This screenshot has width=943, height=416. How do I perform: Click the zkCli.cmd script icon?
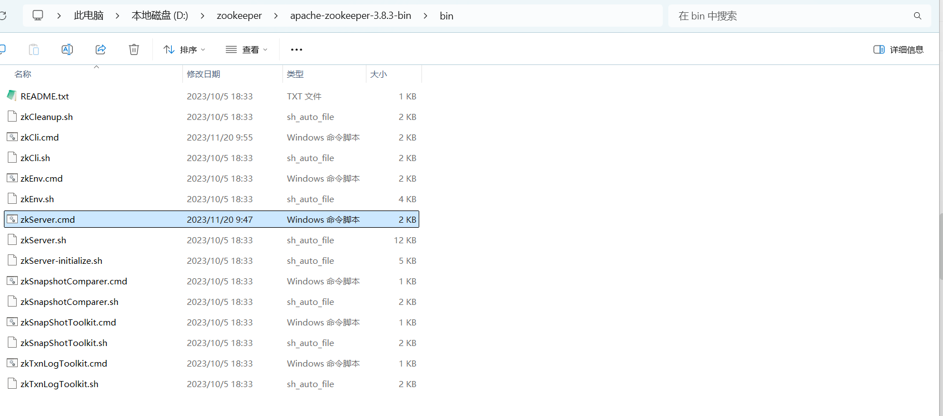pyautogui.click(x=12, y=137)
